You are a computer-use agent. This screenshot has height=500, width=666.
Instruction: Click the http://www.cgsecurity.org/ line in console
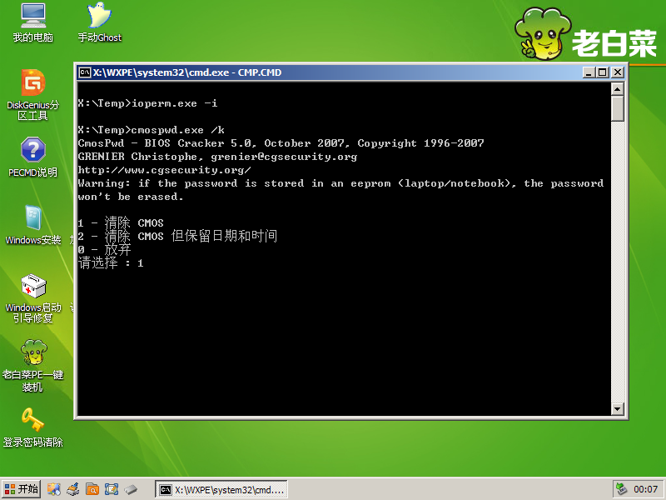point(164,170)
